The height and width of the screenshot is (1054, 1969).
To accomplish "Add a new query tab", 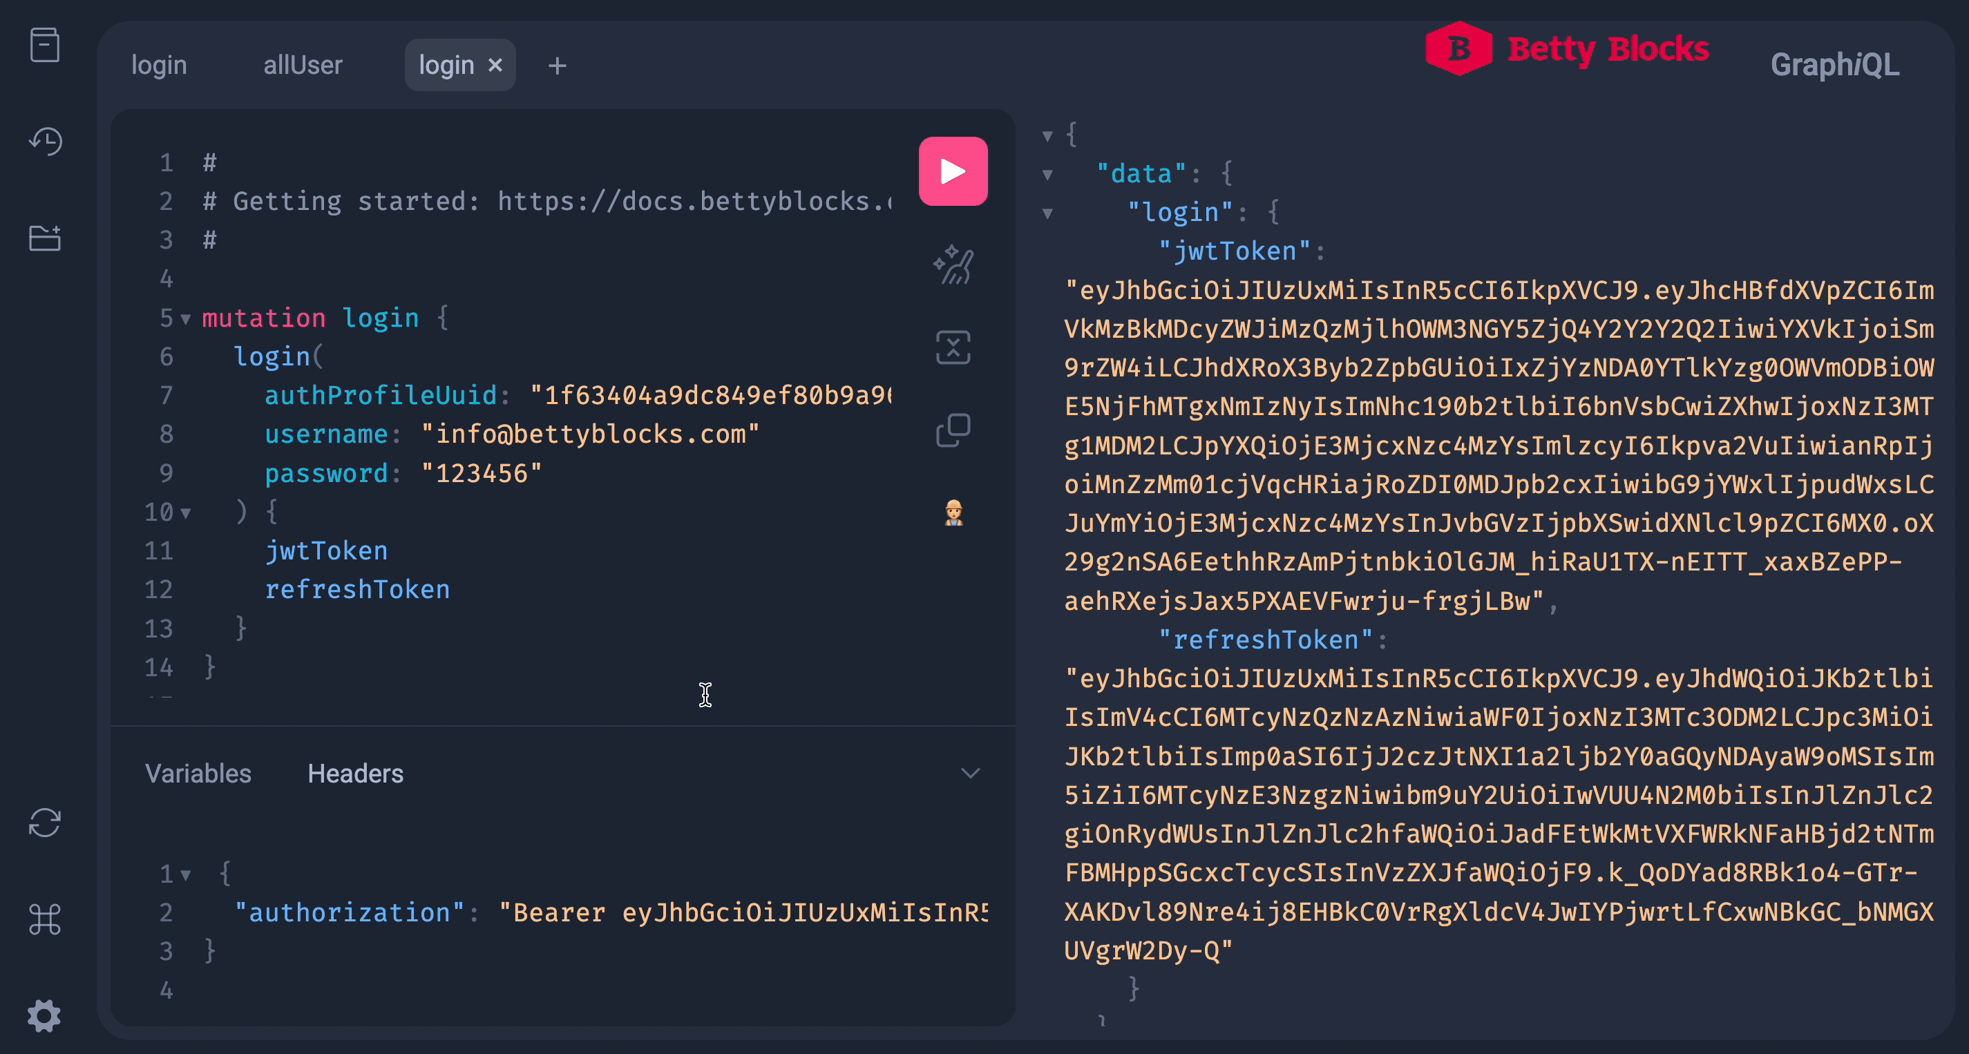I will 558,66.
